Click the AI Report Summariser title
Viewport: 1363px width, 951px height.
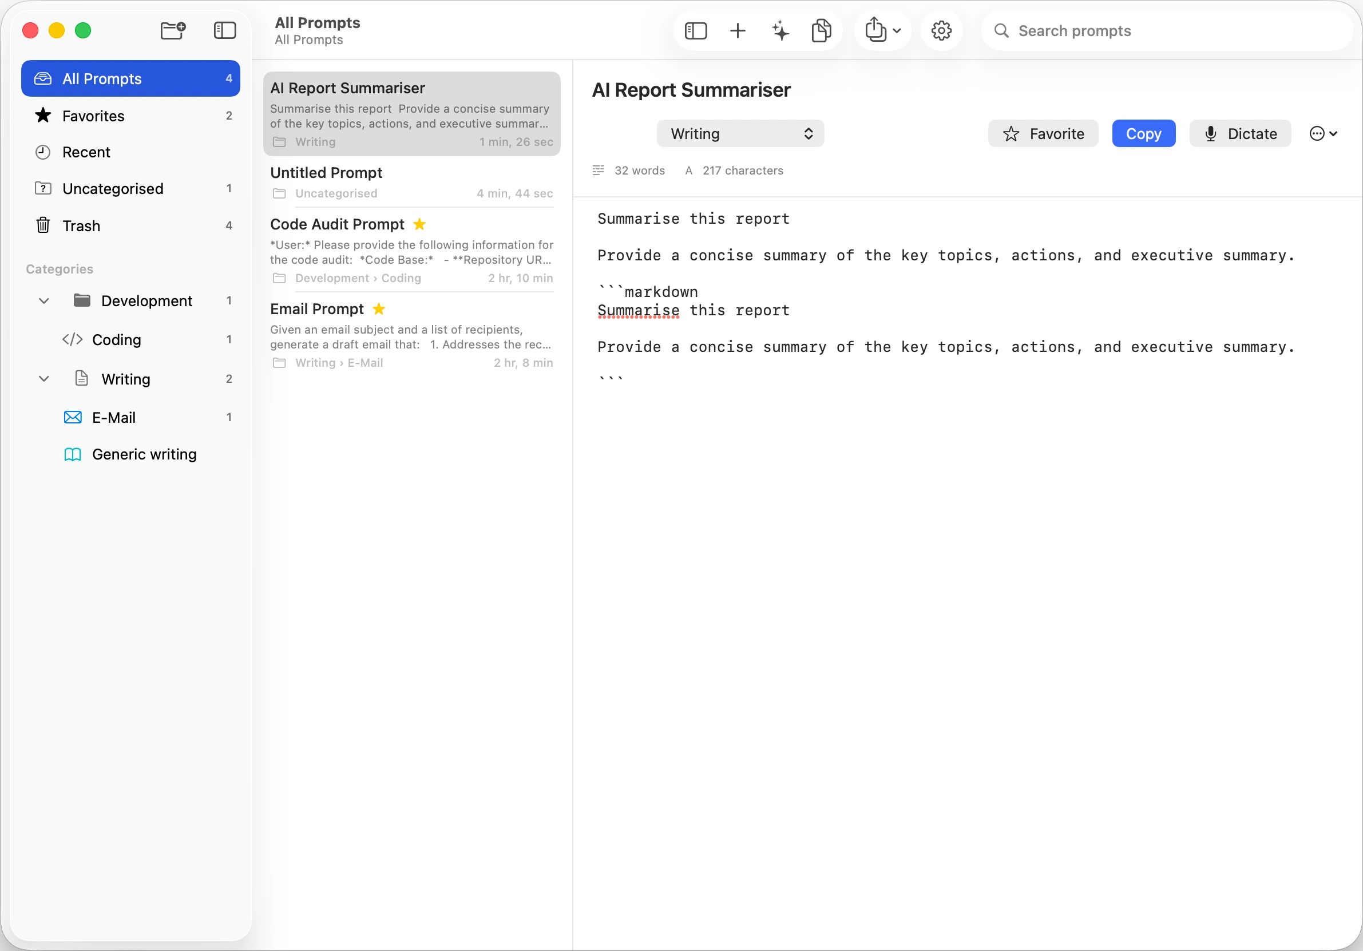[x=691, y=90]
